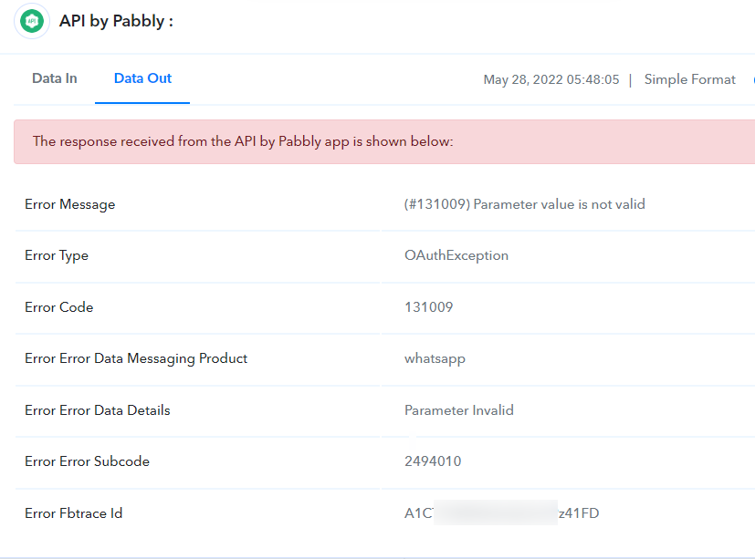Click the Simple Format label
This screenshot has width=755, height=559.
click(x=689, y=79)
